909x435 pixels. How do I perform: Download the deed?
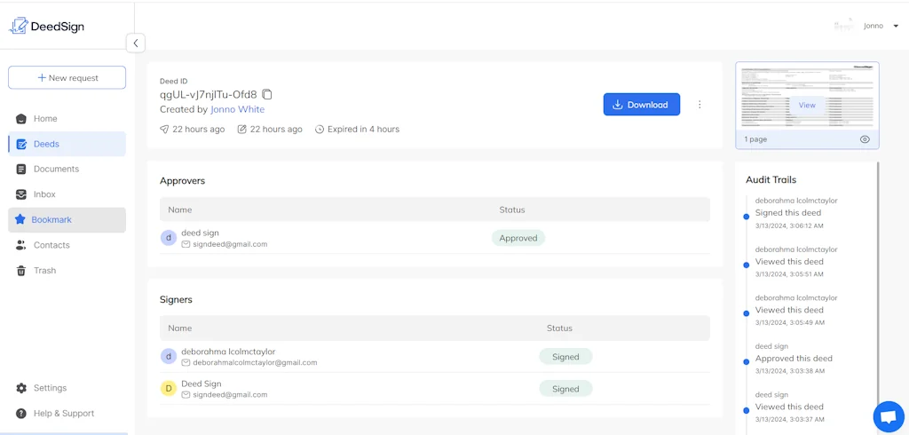pos(641,105)
